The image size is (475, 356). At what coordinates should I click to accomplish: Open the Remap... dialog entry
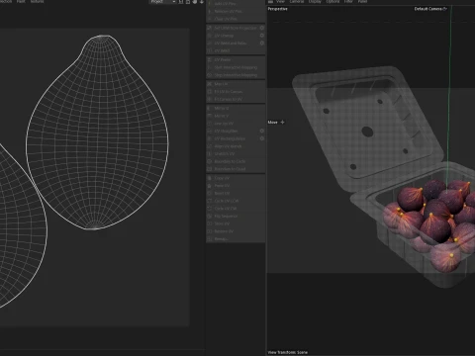tap(236, 239)
